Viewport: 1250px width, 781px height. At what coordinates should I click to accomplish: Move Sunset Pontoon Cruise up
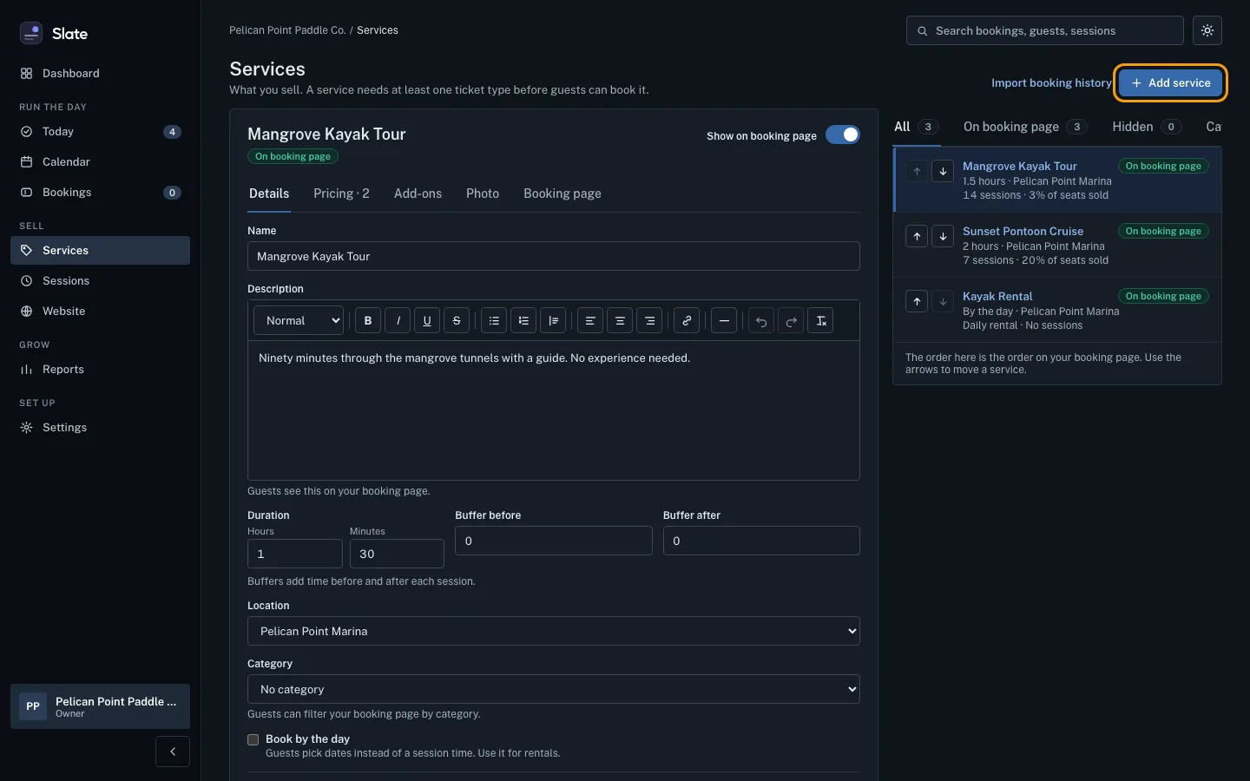click(917, 236)
